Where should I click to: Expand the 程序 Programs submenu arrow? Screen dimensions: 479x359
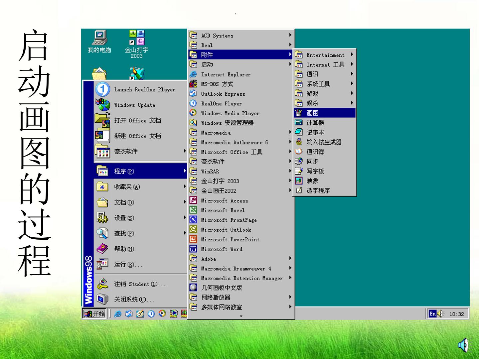tap(185, 171)
